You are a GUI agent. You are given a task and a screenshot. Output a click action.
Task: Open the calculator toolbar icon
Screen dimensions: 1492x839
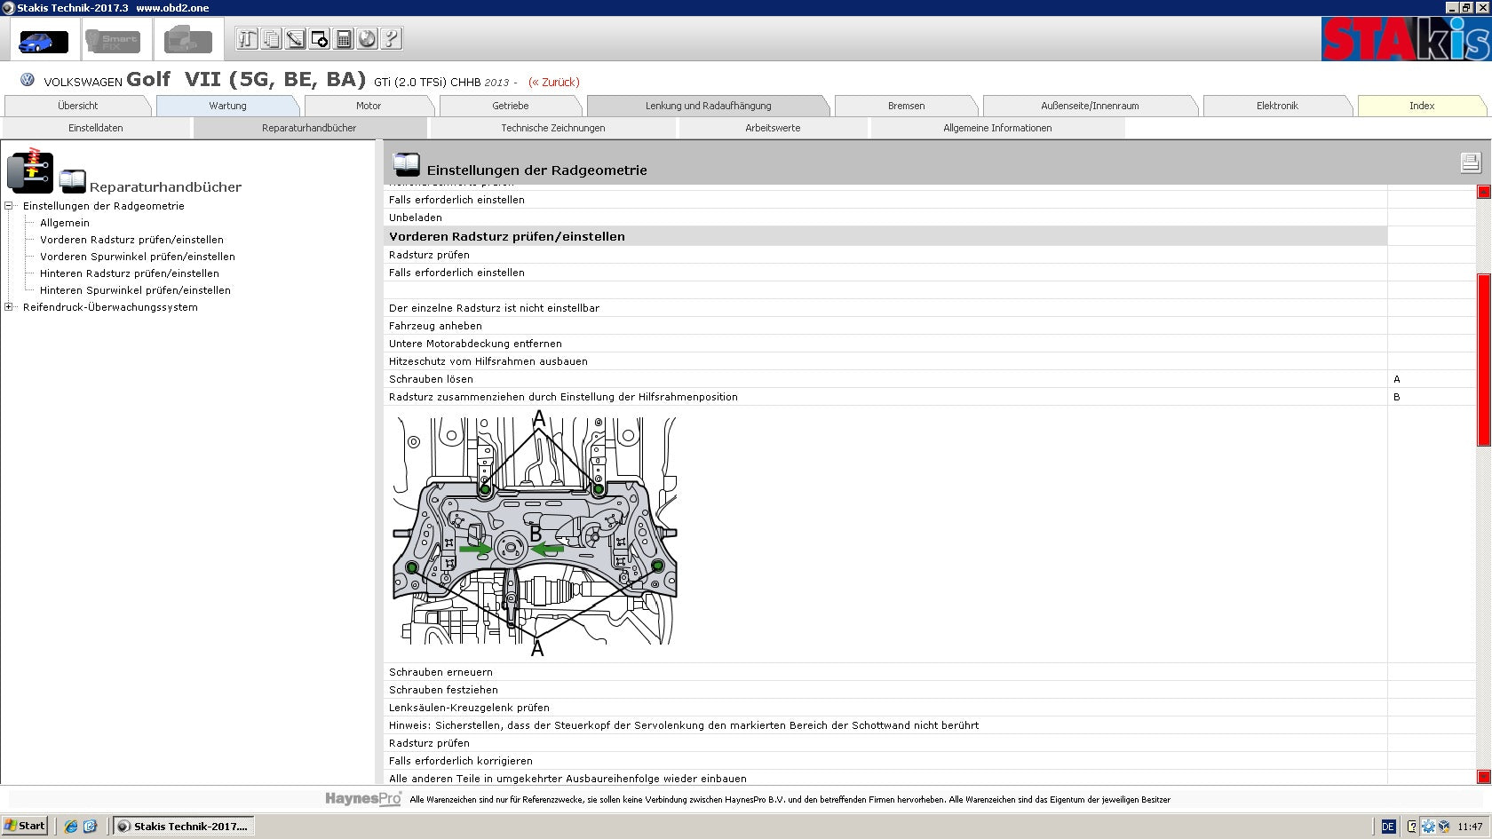tap(344, 38)
